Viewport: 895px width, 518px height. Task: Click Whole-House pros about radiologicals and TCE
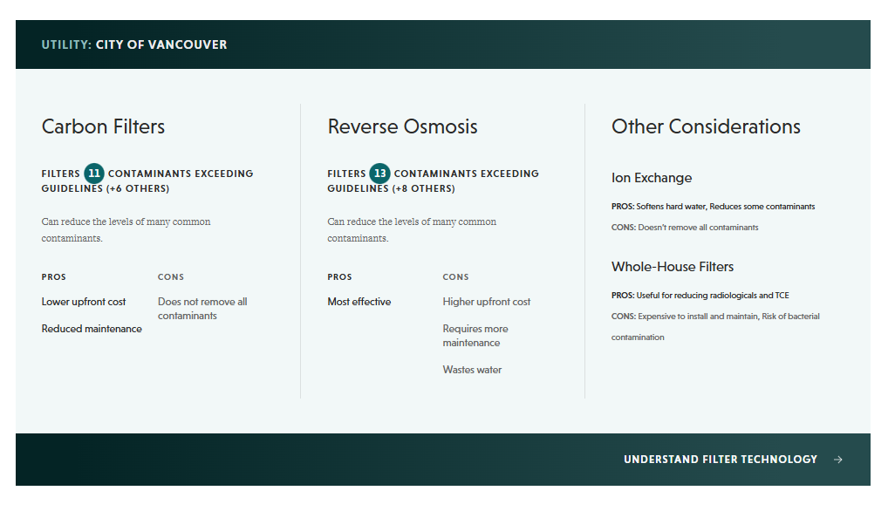(x=700, y=296)
